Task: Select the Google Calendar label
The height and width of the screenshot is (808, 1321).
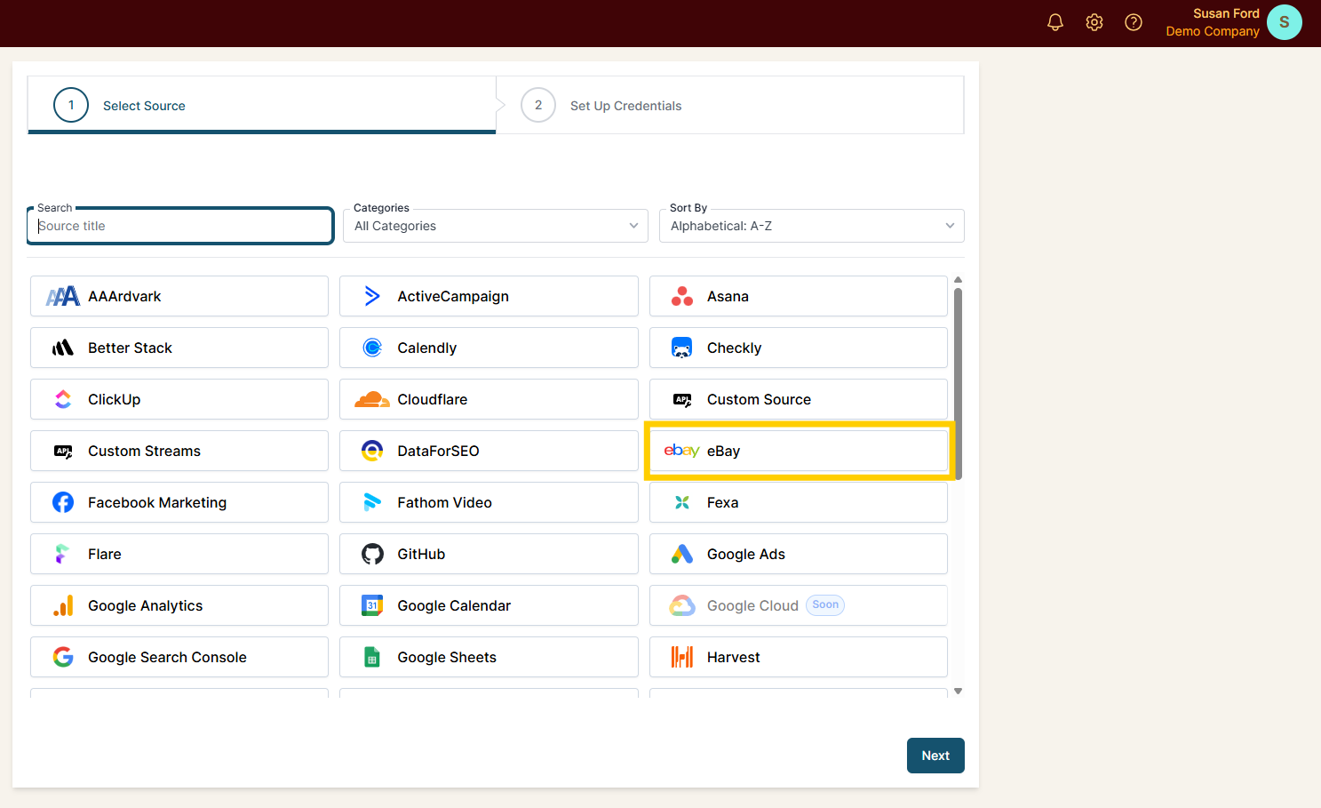Action: (454, 605)
